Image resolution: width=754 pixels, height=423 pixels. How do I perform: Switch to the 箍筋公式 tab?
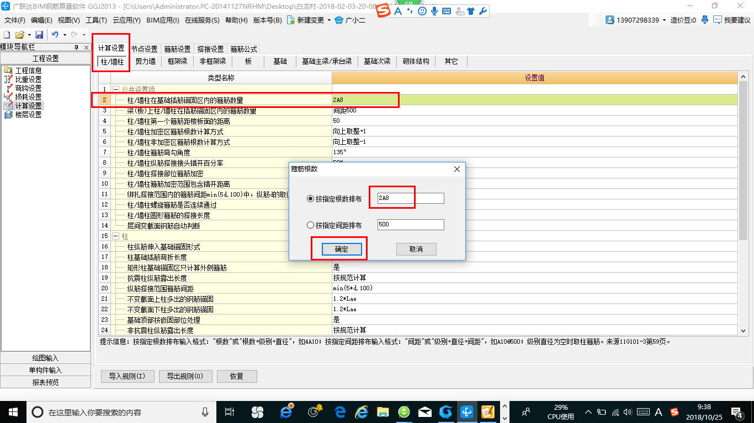coord(243,49)
